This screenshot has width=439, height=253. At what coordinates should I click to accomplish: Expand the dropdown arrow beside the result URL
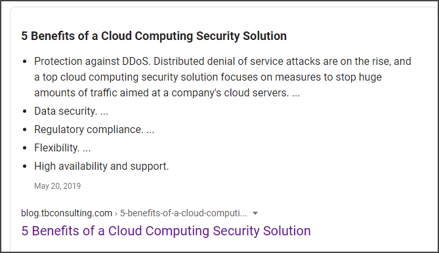[255, 213]
